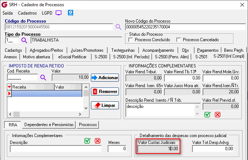Click Valor Tot.Desp.Advg. field
The height and width of the screenshot is (160, 248).
[213, 149]
